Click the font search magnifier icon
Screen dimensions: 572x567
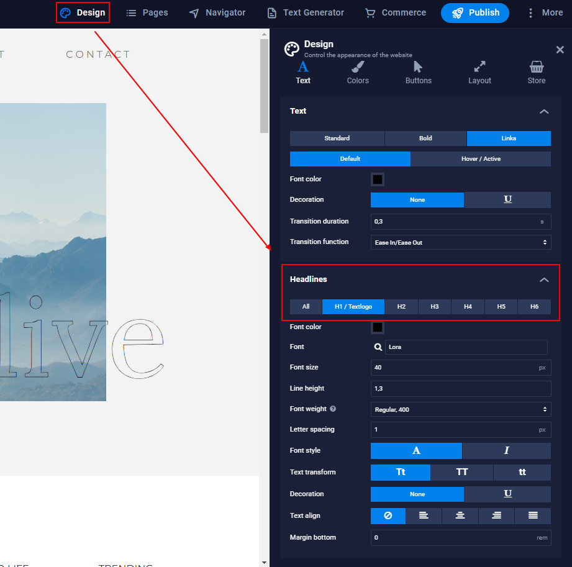click(x=378, y=347)
